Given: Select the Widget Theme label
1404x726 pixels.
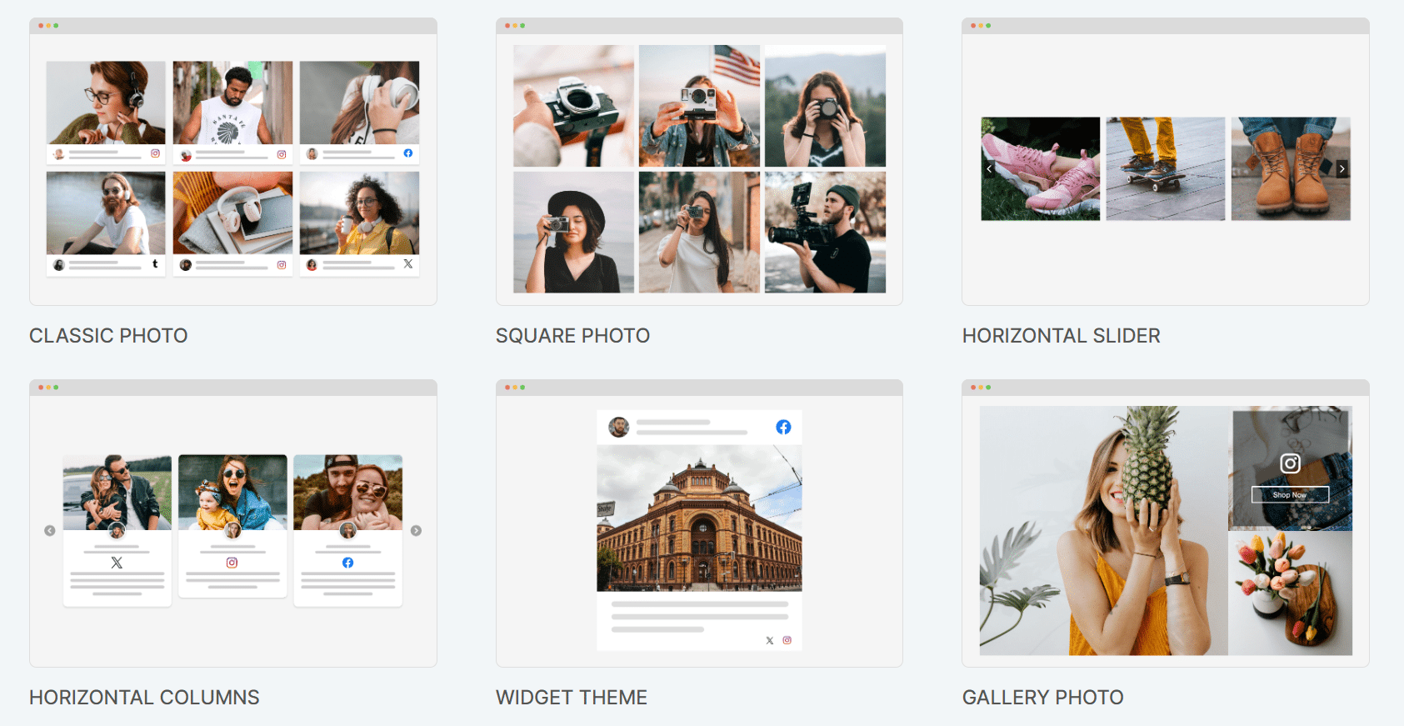Looking at the screenshot, I should (x=571, y=698).
